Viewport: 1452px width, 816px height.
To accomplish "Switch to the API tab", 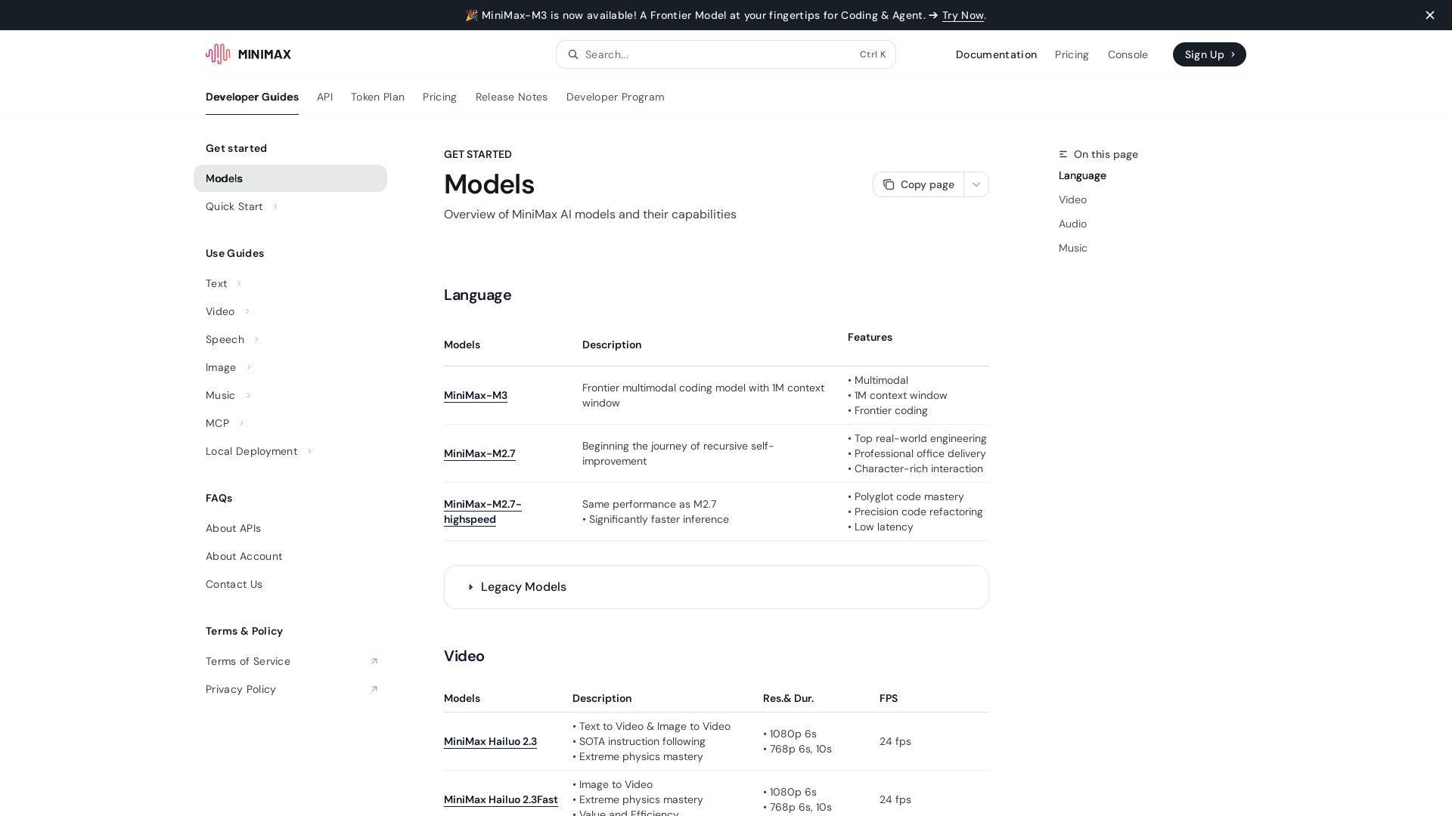I will click(x=324, y=97).
